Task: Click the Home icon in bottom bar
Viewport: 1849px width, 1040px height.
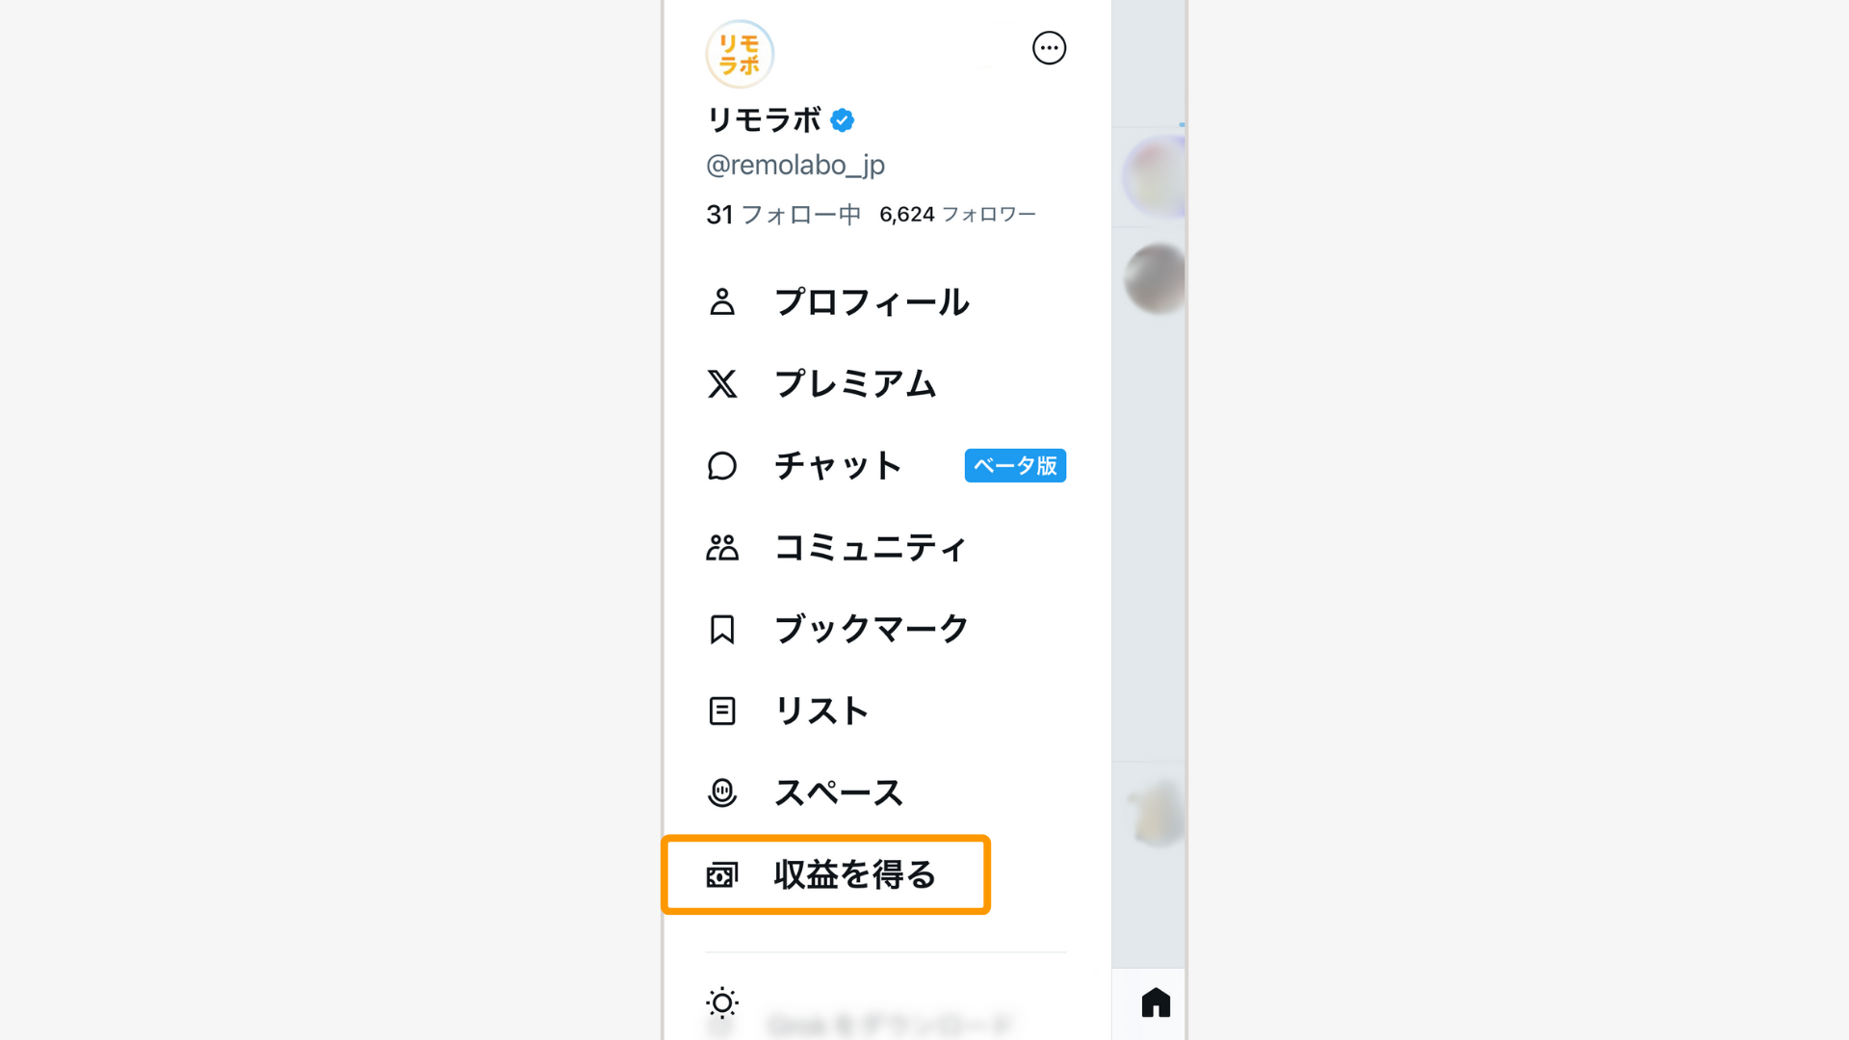Action: 1156,1003
